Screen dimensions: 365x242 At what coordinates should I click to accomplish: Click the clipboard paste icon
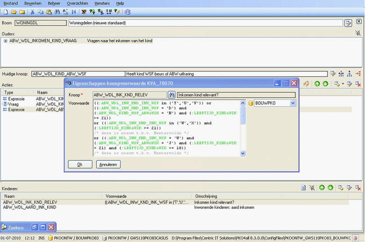(49, 12)
